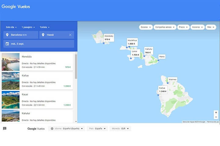The image size is (220, 146).
Task: Click the scroll up arrow of results list
Action: pyautogui.click(x=76, y=53)
